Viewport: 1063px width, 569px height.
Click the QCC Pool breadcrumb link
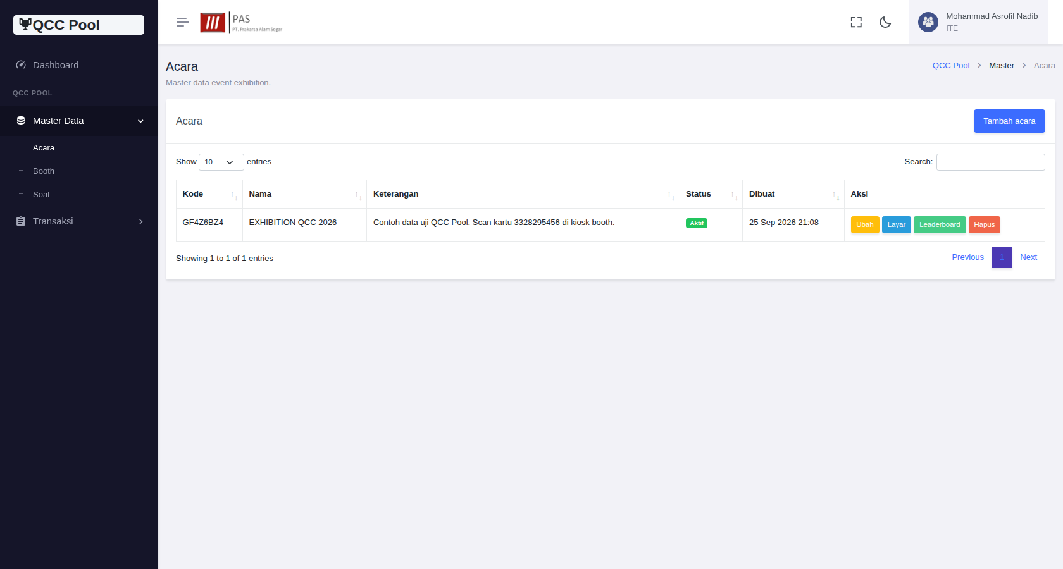(x=951, y=66)
